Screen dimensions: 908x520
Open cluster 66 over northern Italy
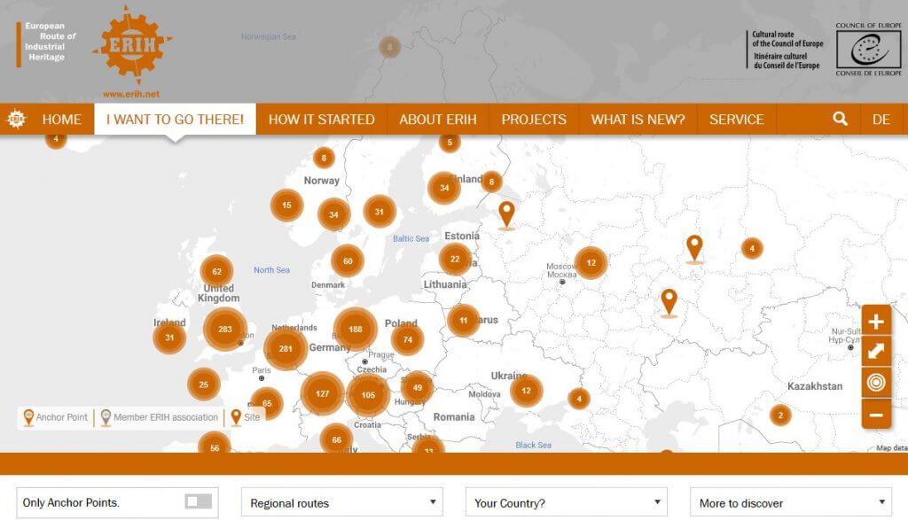click(336, 439)
